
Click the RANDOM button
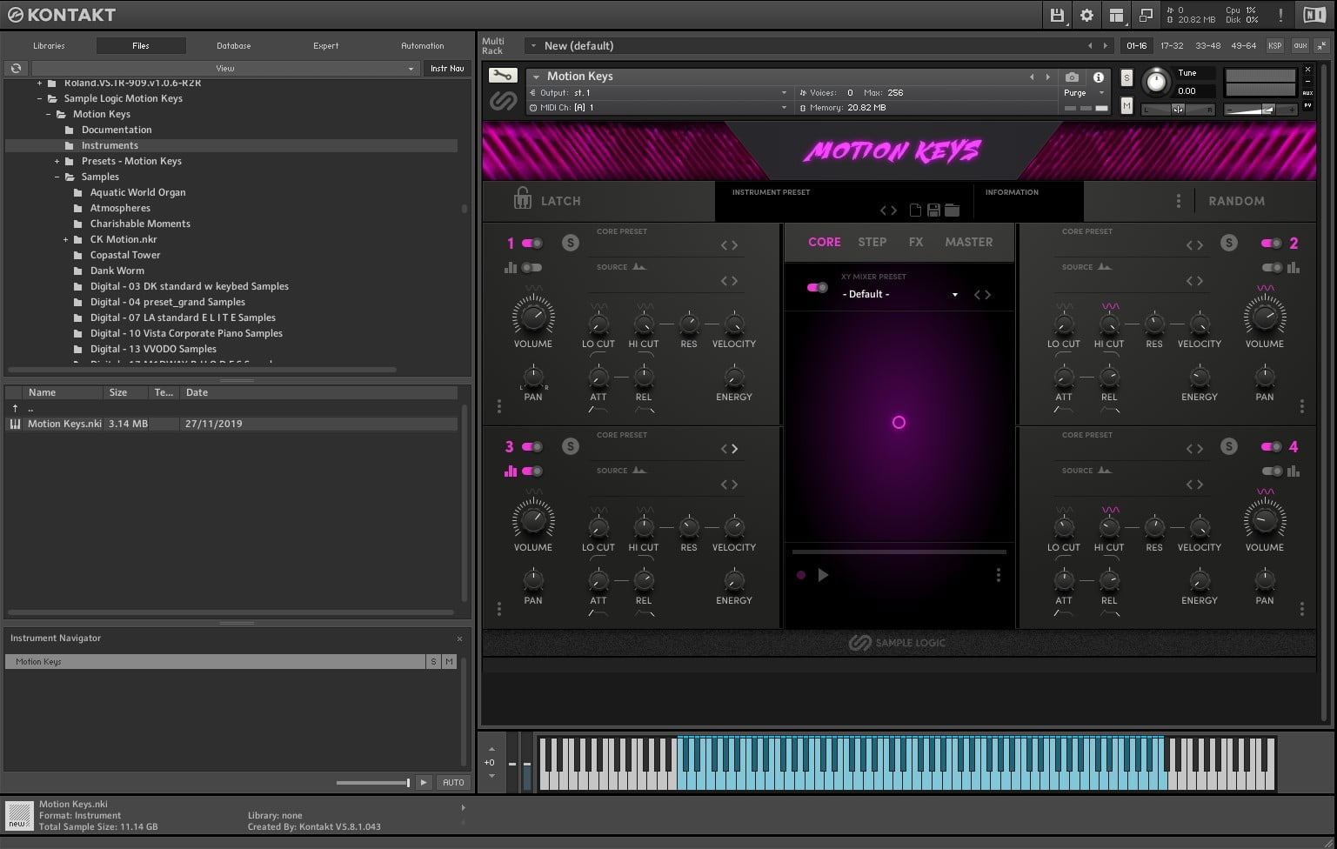pyautogui.click(x=1236, y=201)
